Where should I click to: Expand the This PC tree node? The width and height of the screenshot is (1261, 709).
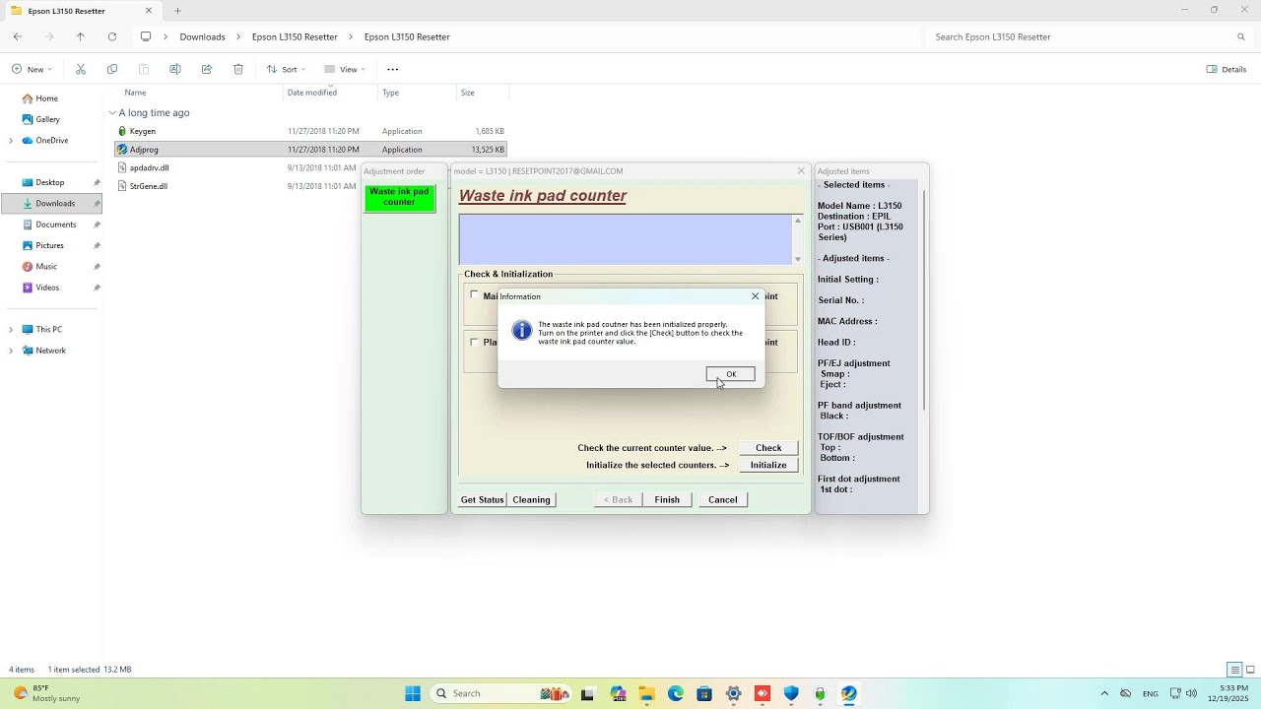11,330
